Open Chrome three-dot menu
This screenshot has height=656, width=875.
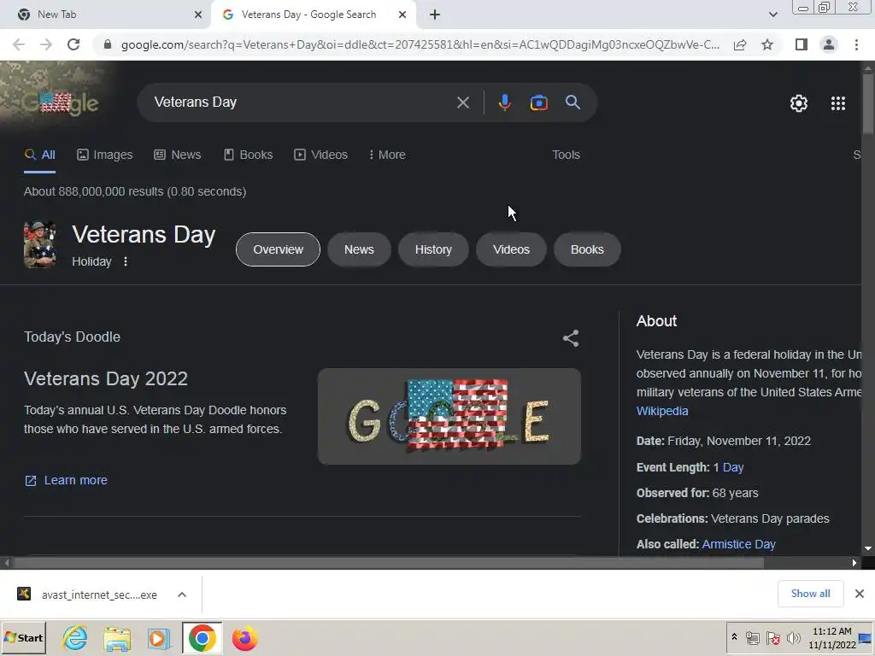856,44
